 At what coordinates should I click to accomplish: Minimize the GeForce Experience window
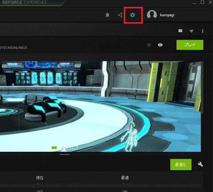(194, 3)
